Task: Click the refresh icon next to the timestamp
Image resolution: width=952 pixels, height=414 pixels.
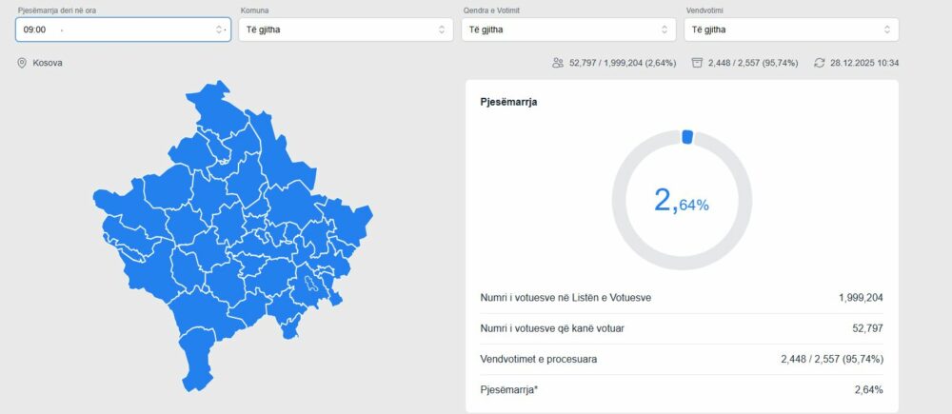Action: click(x=819, y=63)
